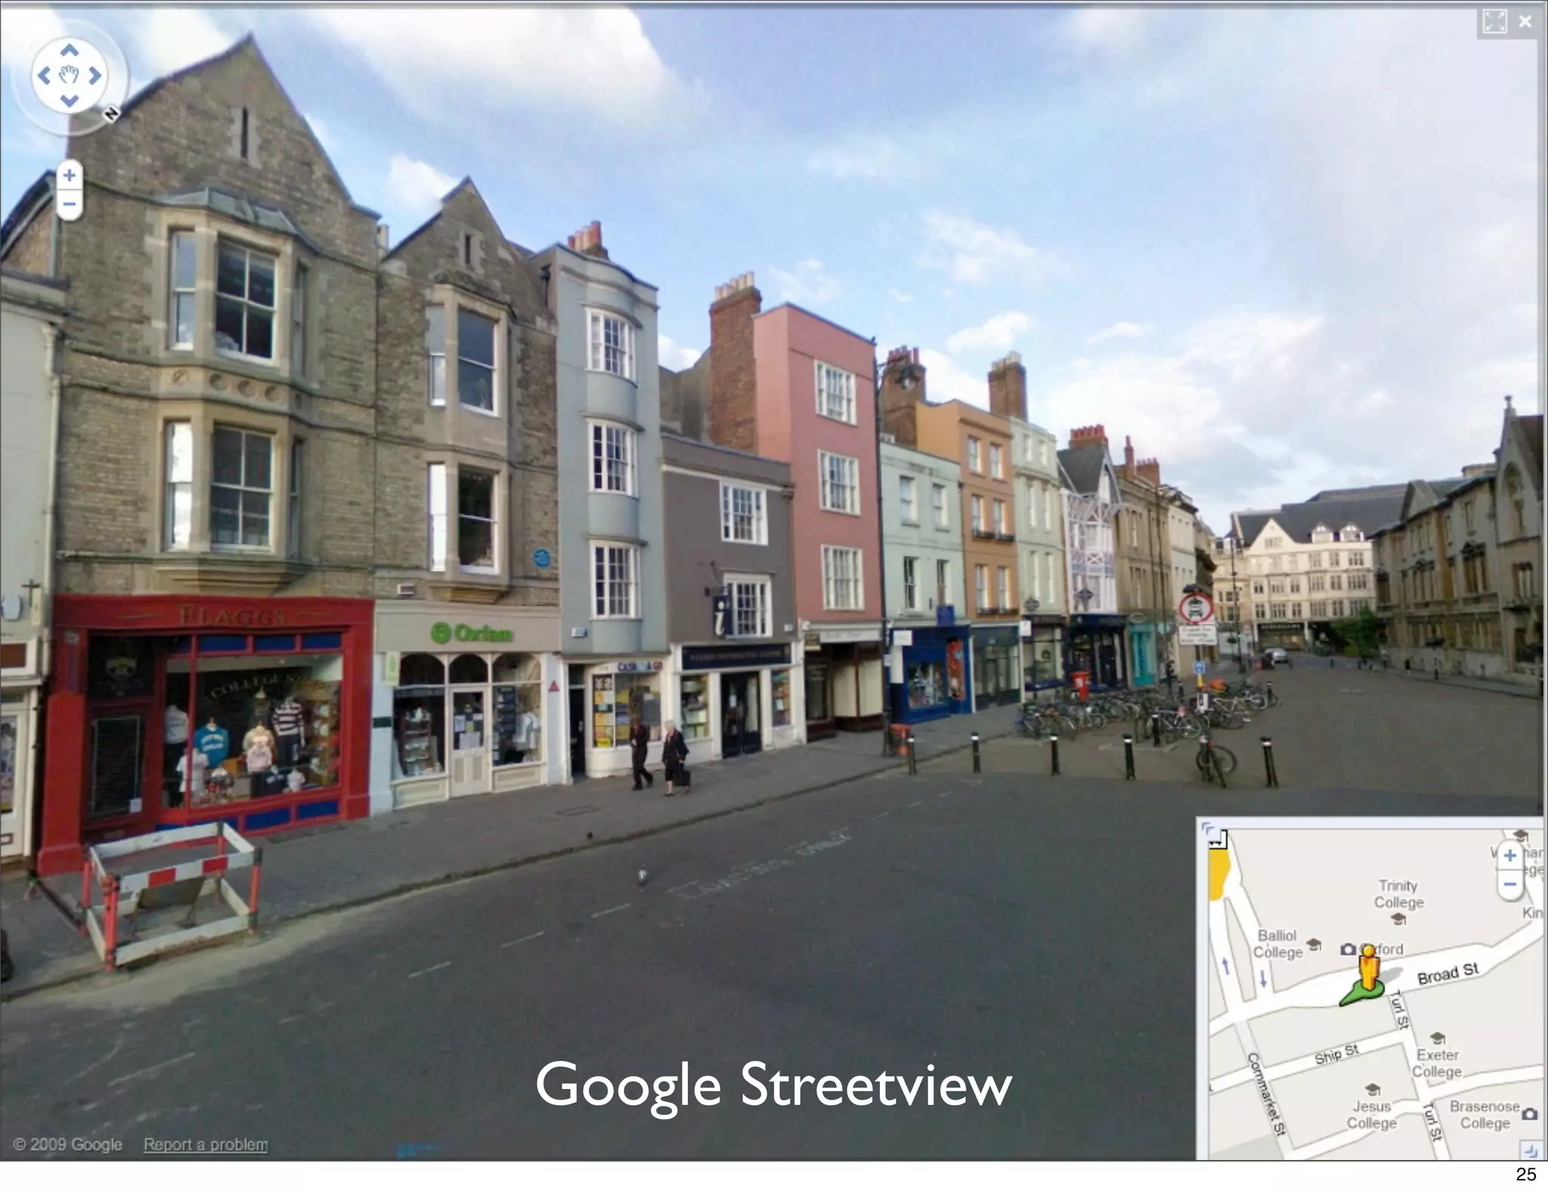Image resolution: width=1548 pixels, height=1191 pixels.
Task: Tilt view down with the down arrow
Action: click(x=69, y=101)
